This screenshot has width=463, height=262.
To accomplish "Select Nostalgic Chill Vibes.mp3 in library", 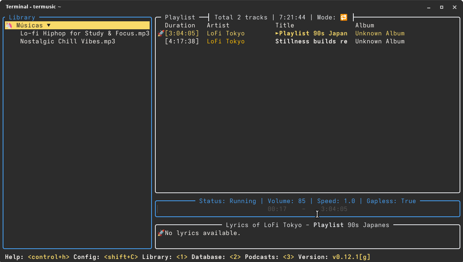I will point(67,41).
